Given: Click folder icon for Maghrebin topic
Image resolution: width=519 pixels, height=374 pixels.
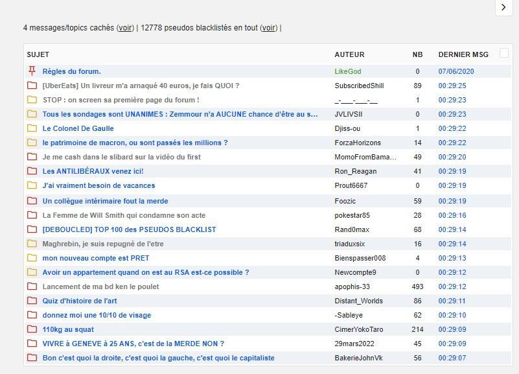Looking at the screenshot, I should coord(32,244).
